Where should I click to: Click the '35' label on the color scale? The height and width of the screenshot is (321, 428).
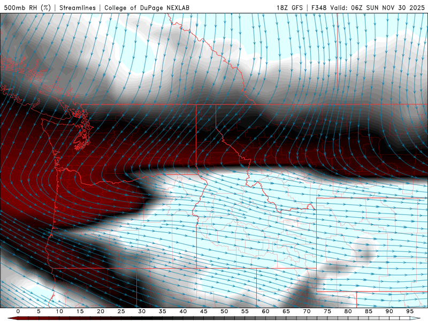[x=163, y=311]
